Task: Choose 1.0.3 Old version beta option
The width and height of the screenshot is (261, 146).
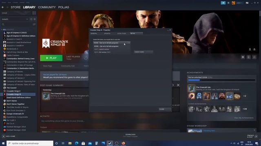Action: [102, 52]
